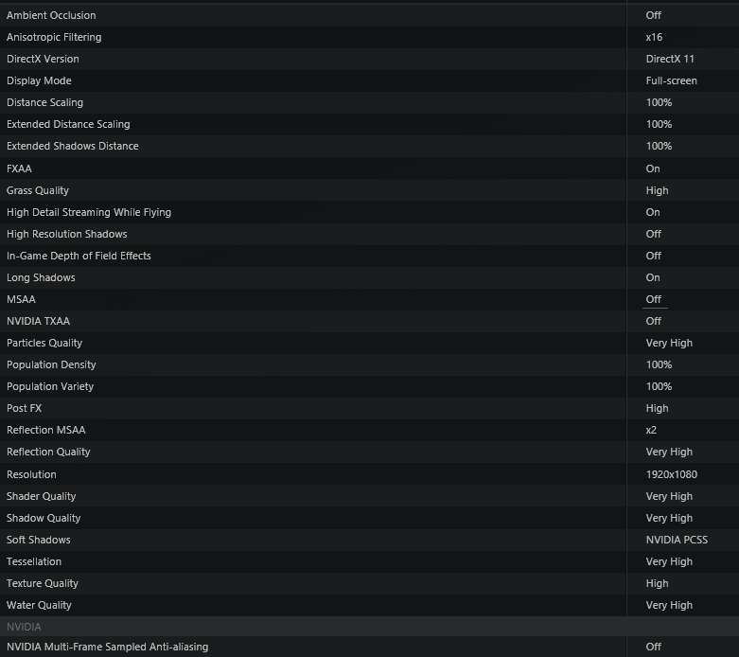This screenshot has width=739, height=657.
Task: Open Anisotropic Filtering x16 value
Action: click(654, 37)
